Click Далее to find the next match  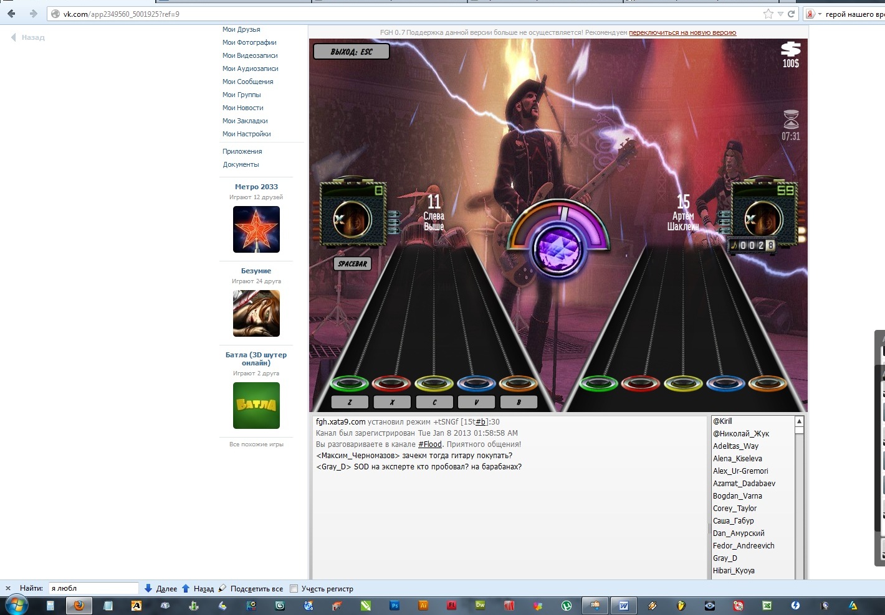pyautogui.click(x=161, y=588)
